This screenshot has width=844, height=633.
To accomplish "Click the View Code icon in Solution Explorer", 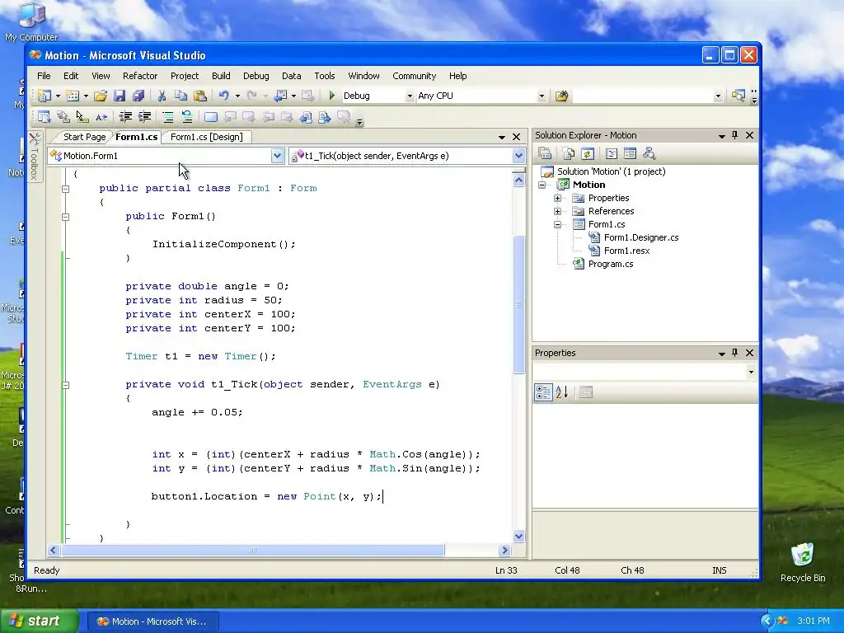I will [x=611, y=154].
